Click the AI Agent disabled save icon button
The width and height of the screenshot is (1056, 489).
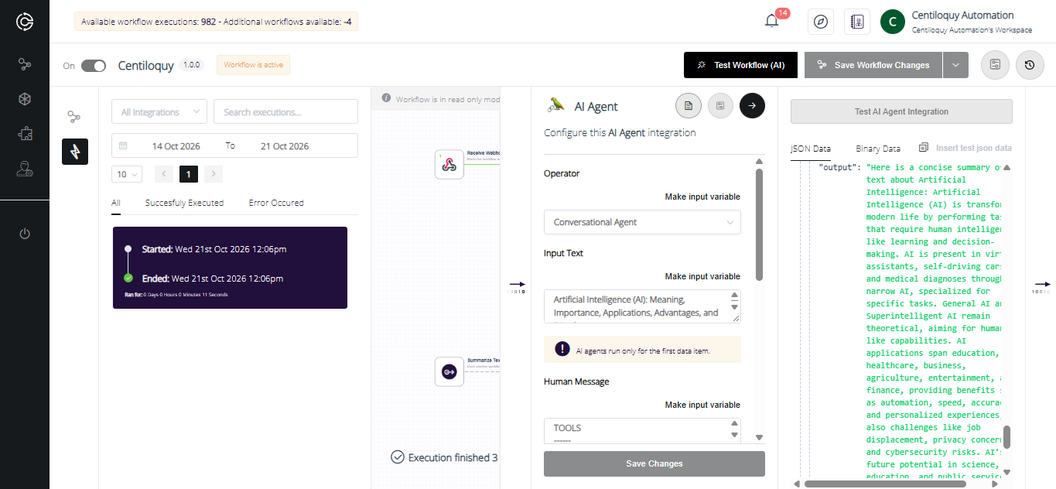(720, 105)
